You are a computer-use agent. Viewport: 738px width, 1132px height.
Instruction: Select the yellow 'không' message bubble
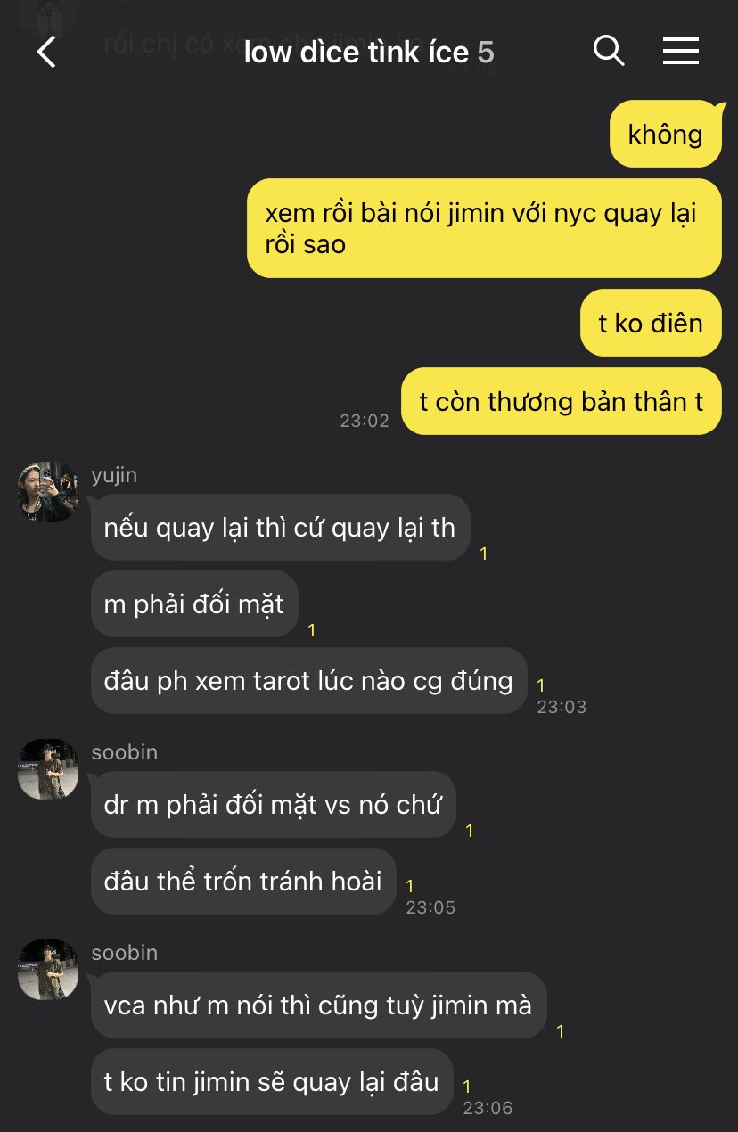point(666,134)
